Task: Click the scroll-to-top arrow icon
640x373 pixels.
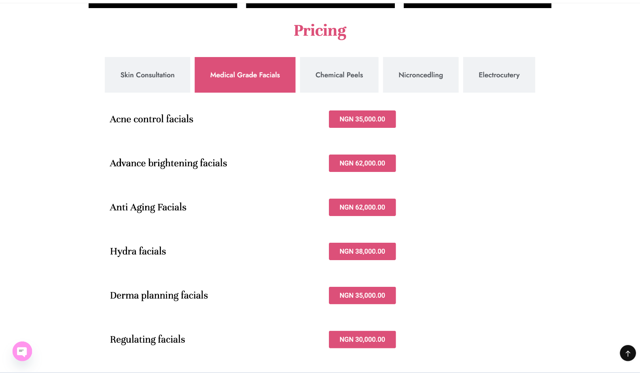Action: point(628,353)
